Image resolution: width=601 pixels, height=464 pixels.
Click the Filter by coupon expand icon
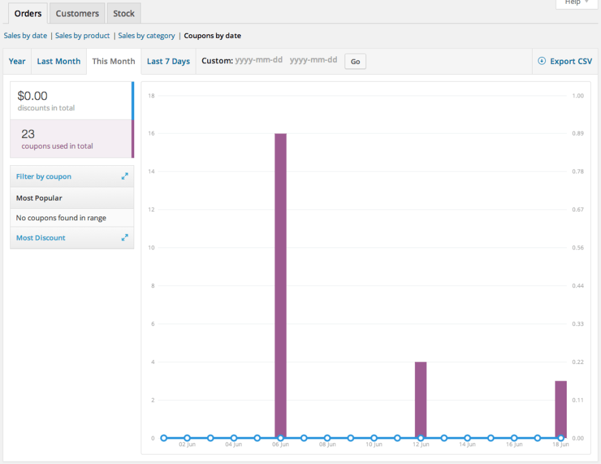tap(125, 176)
